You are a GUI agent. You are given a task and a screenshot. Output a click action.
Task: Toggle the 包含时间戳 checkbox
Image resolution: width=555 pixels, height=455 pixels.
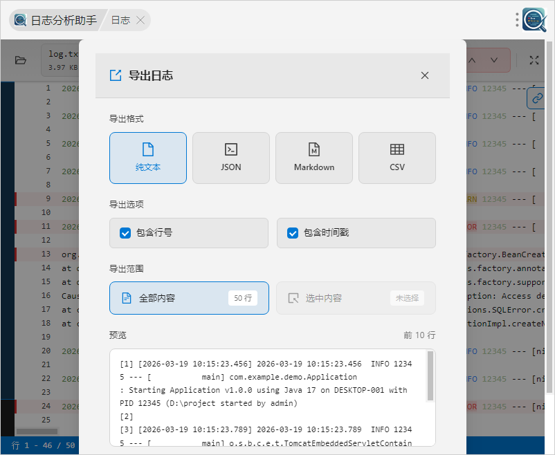[x=293, y=233]
